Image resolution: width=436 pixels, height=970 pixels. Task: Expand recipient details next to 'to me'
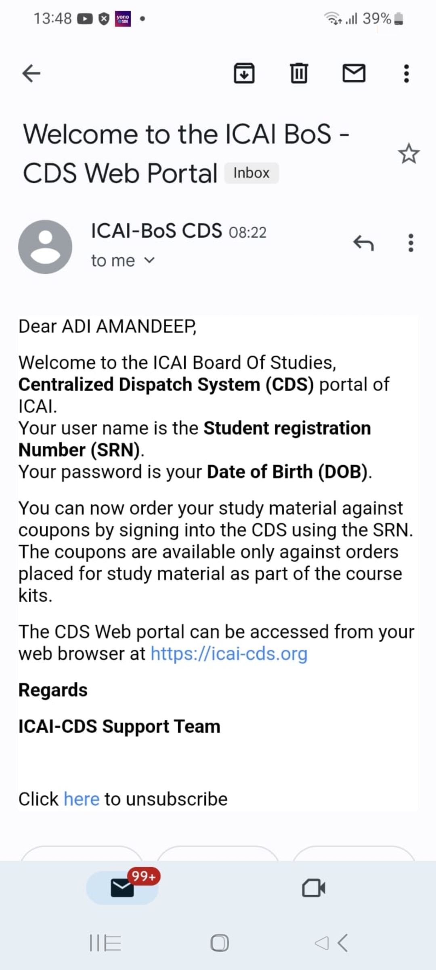point(149,261)
